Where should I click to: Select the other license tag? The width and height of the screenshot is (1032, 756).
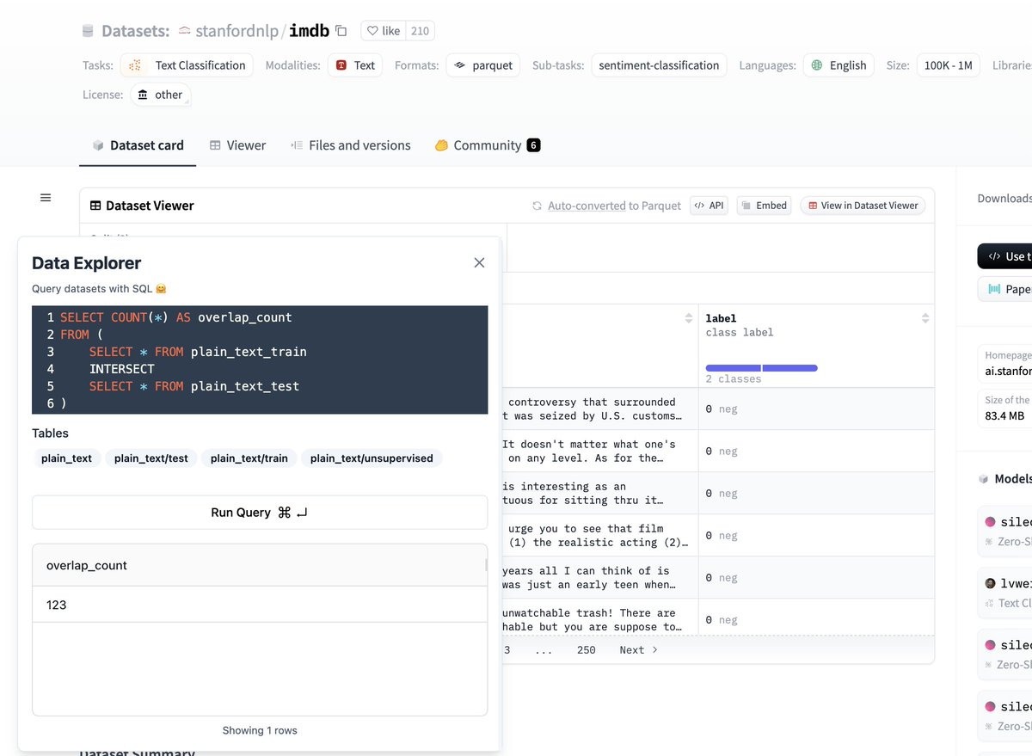[161, 95]
